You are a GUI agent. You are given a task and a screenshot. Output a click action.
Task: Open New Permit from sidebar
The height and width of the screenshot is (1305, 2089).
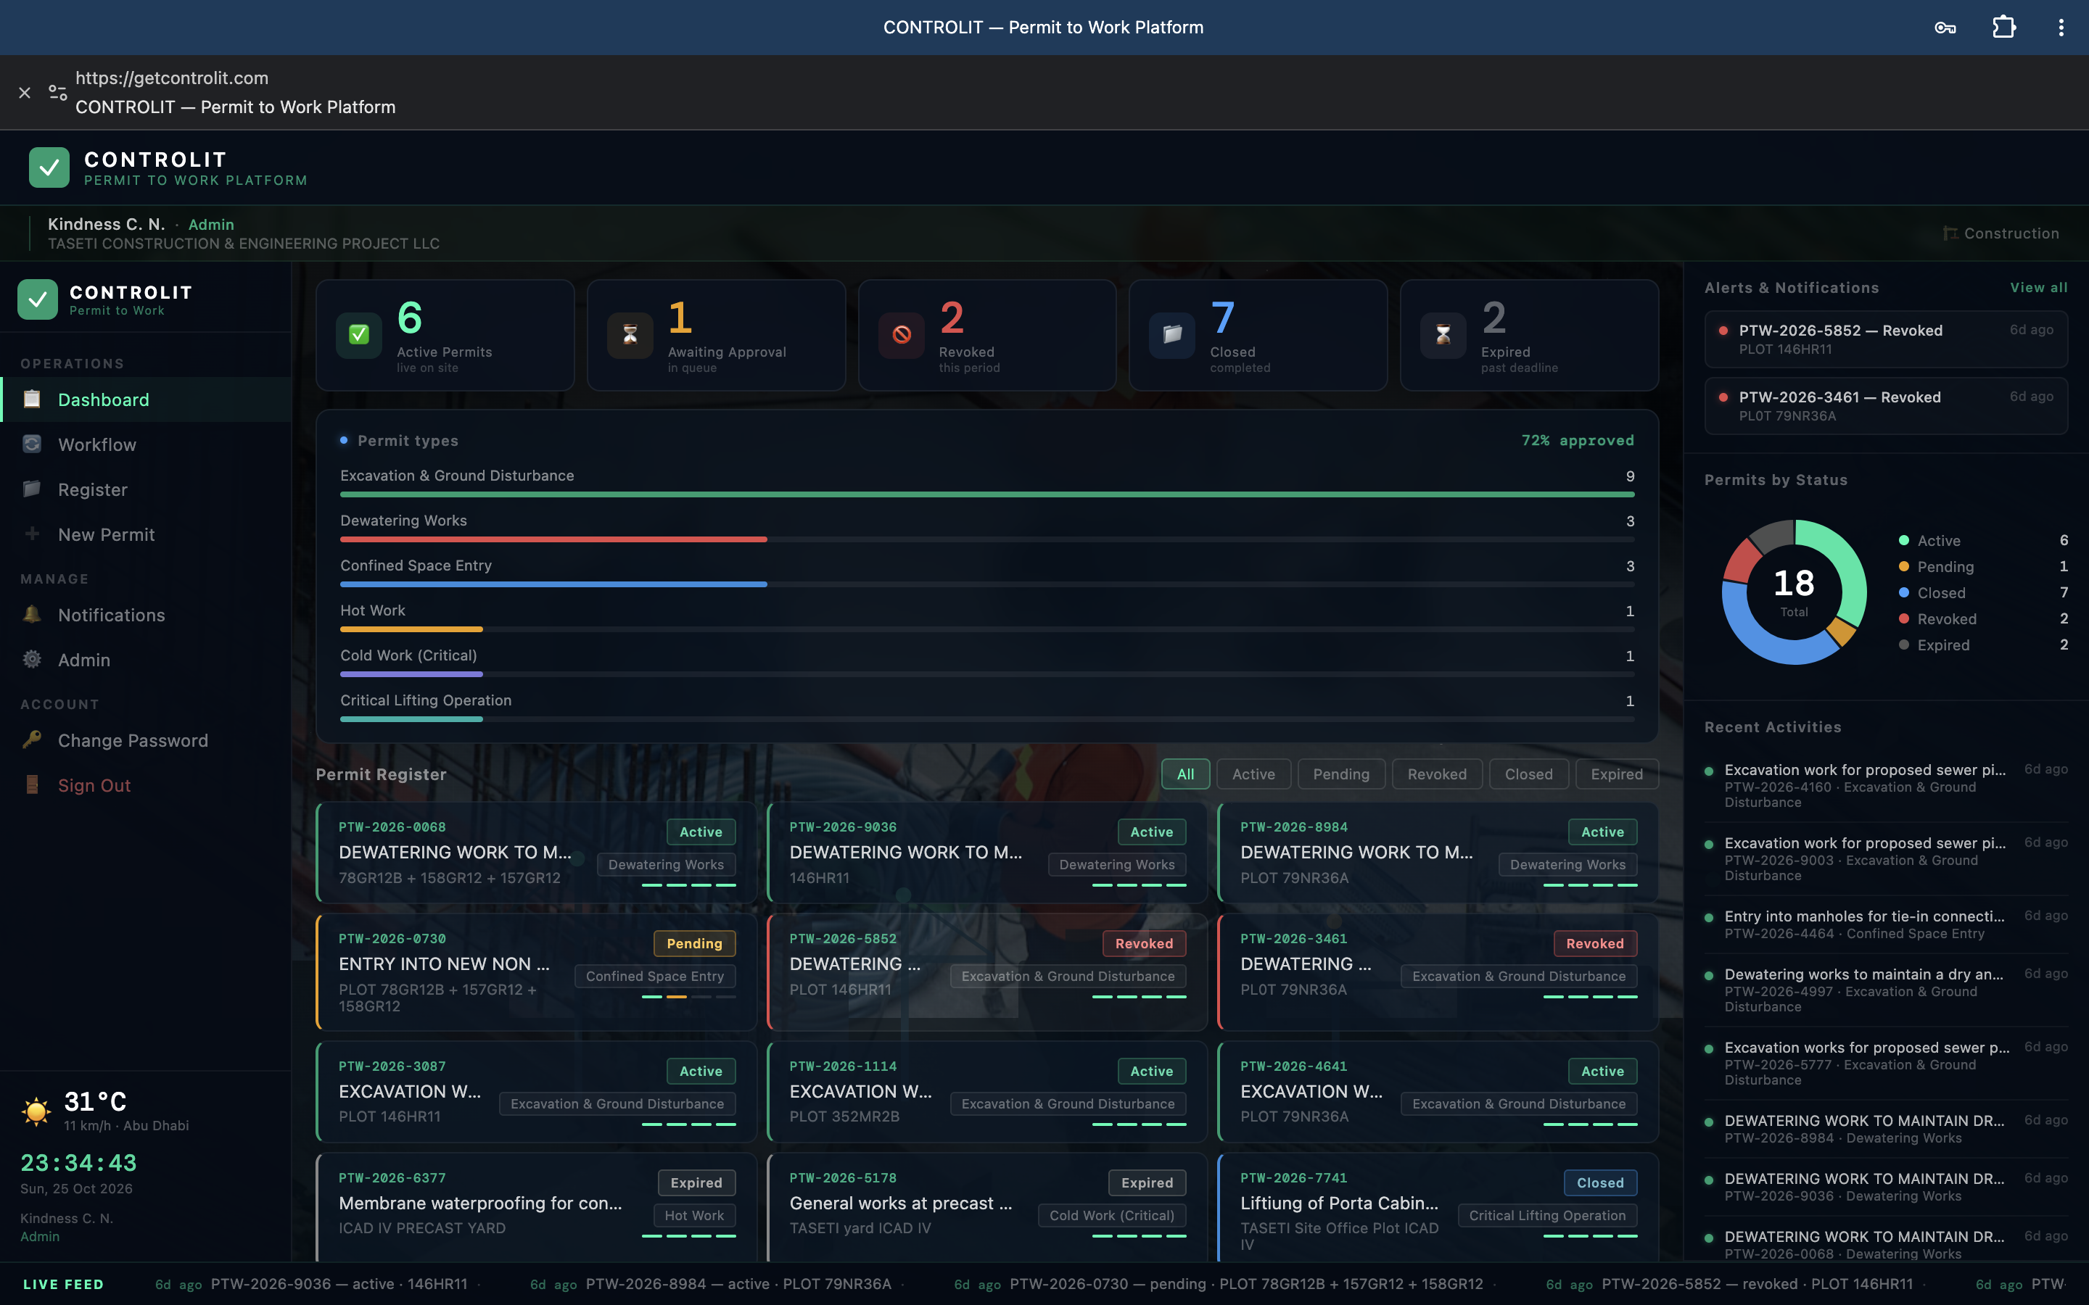pos(145,534)
